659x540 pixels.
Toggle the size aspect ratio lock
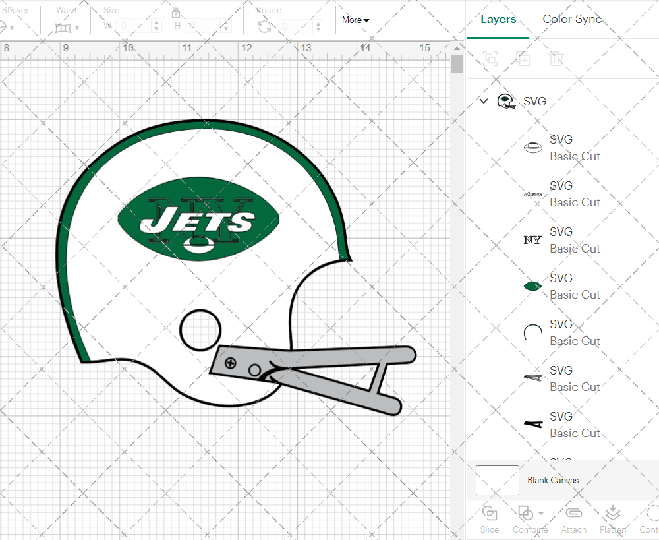click(176, 13)
